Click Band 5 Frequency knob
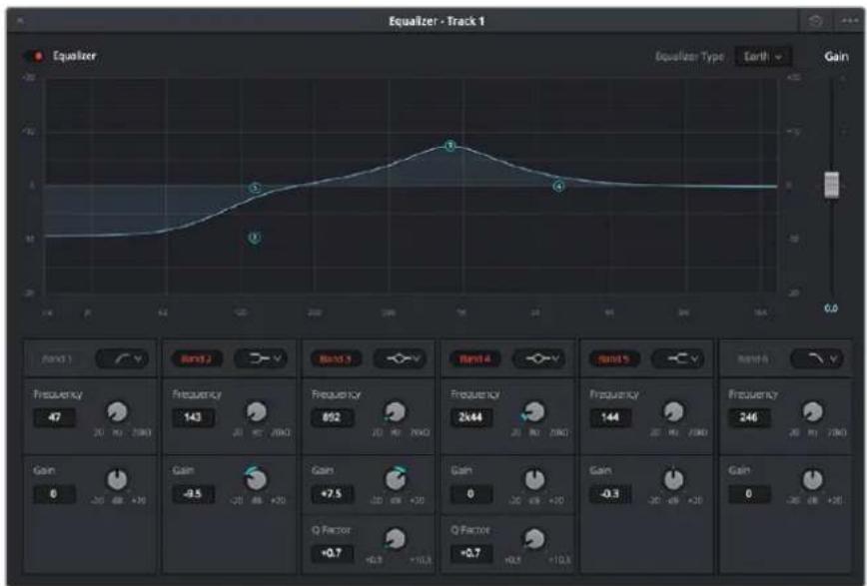 coord(673,412)
